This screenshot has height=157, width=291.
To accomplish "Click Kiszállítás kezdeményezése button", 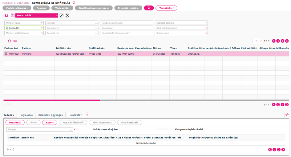I will tap(94, 8).
